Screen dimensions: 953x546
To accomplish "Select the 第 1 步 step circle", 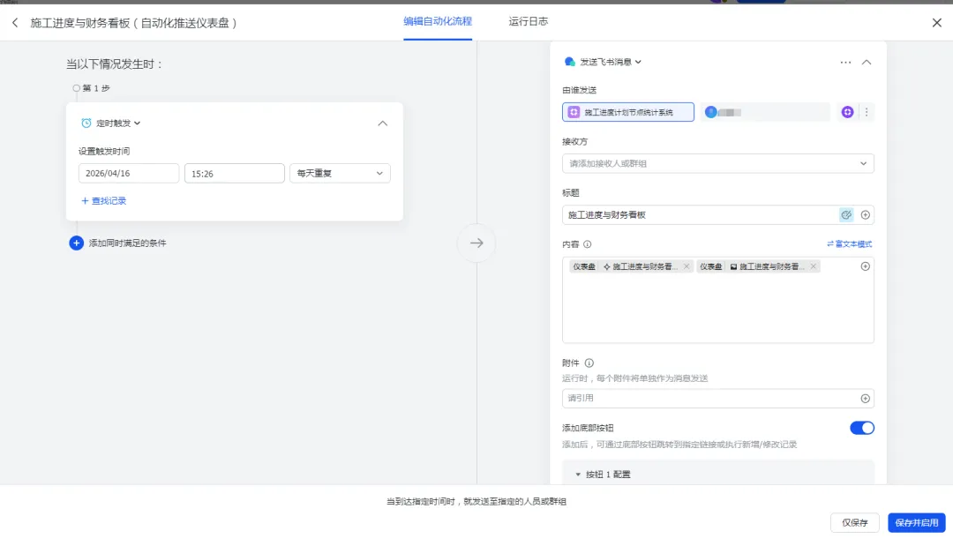I will point(76,88).
